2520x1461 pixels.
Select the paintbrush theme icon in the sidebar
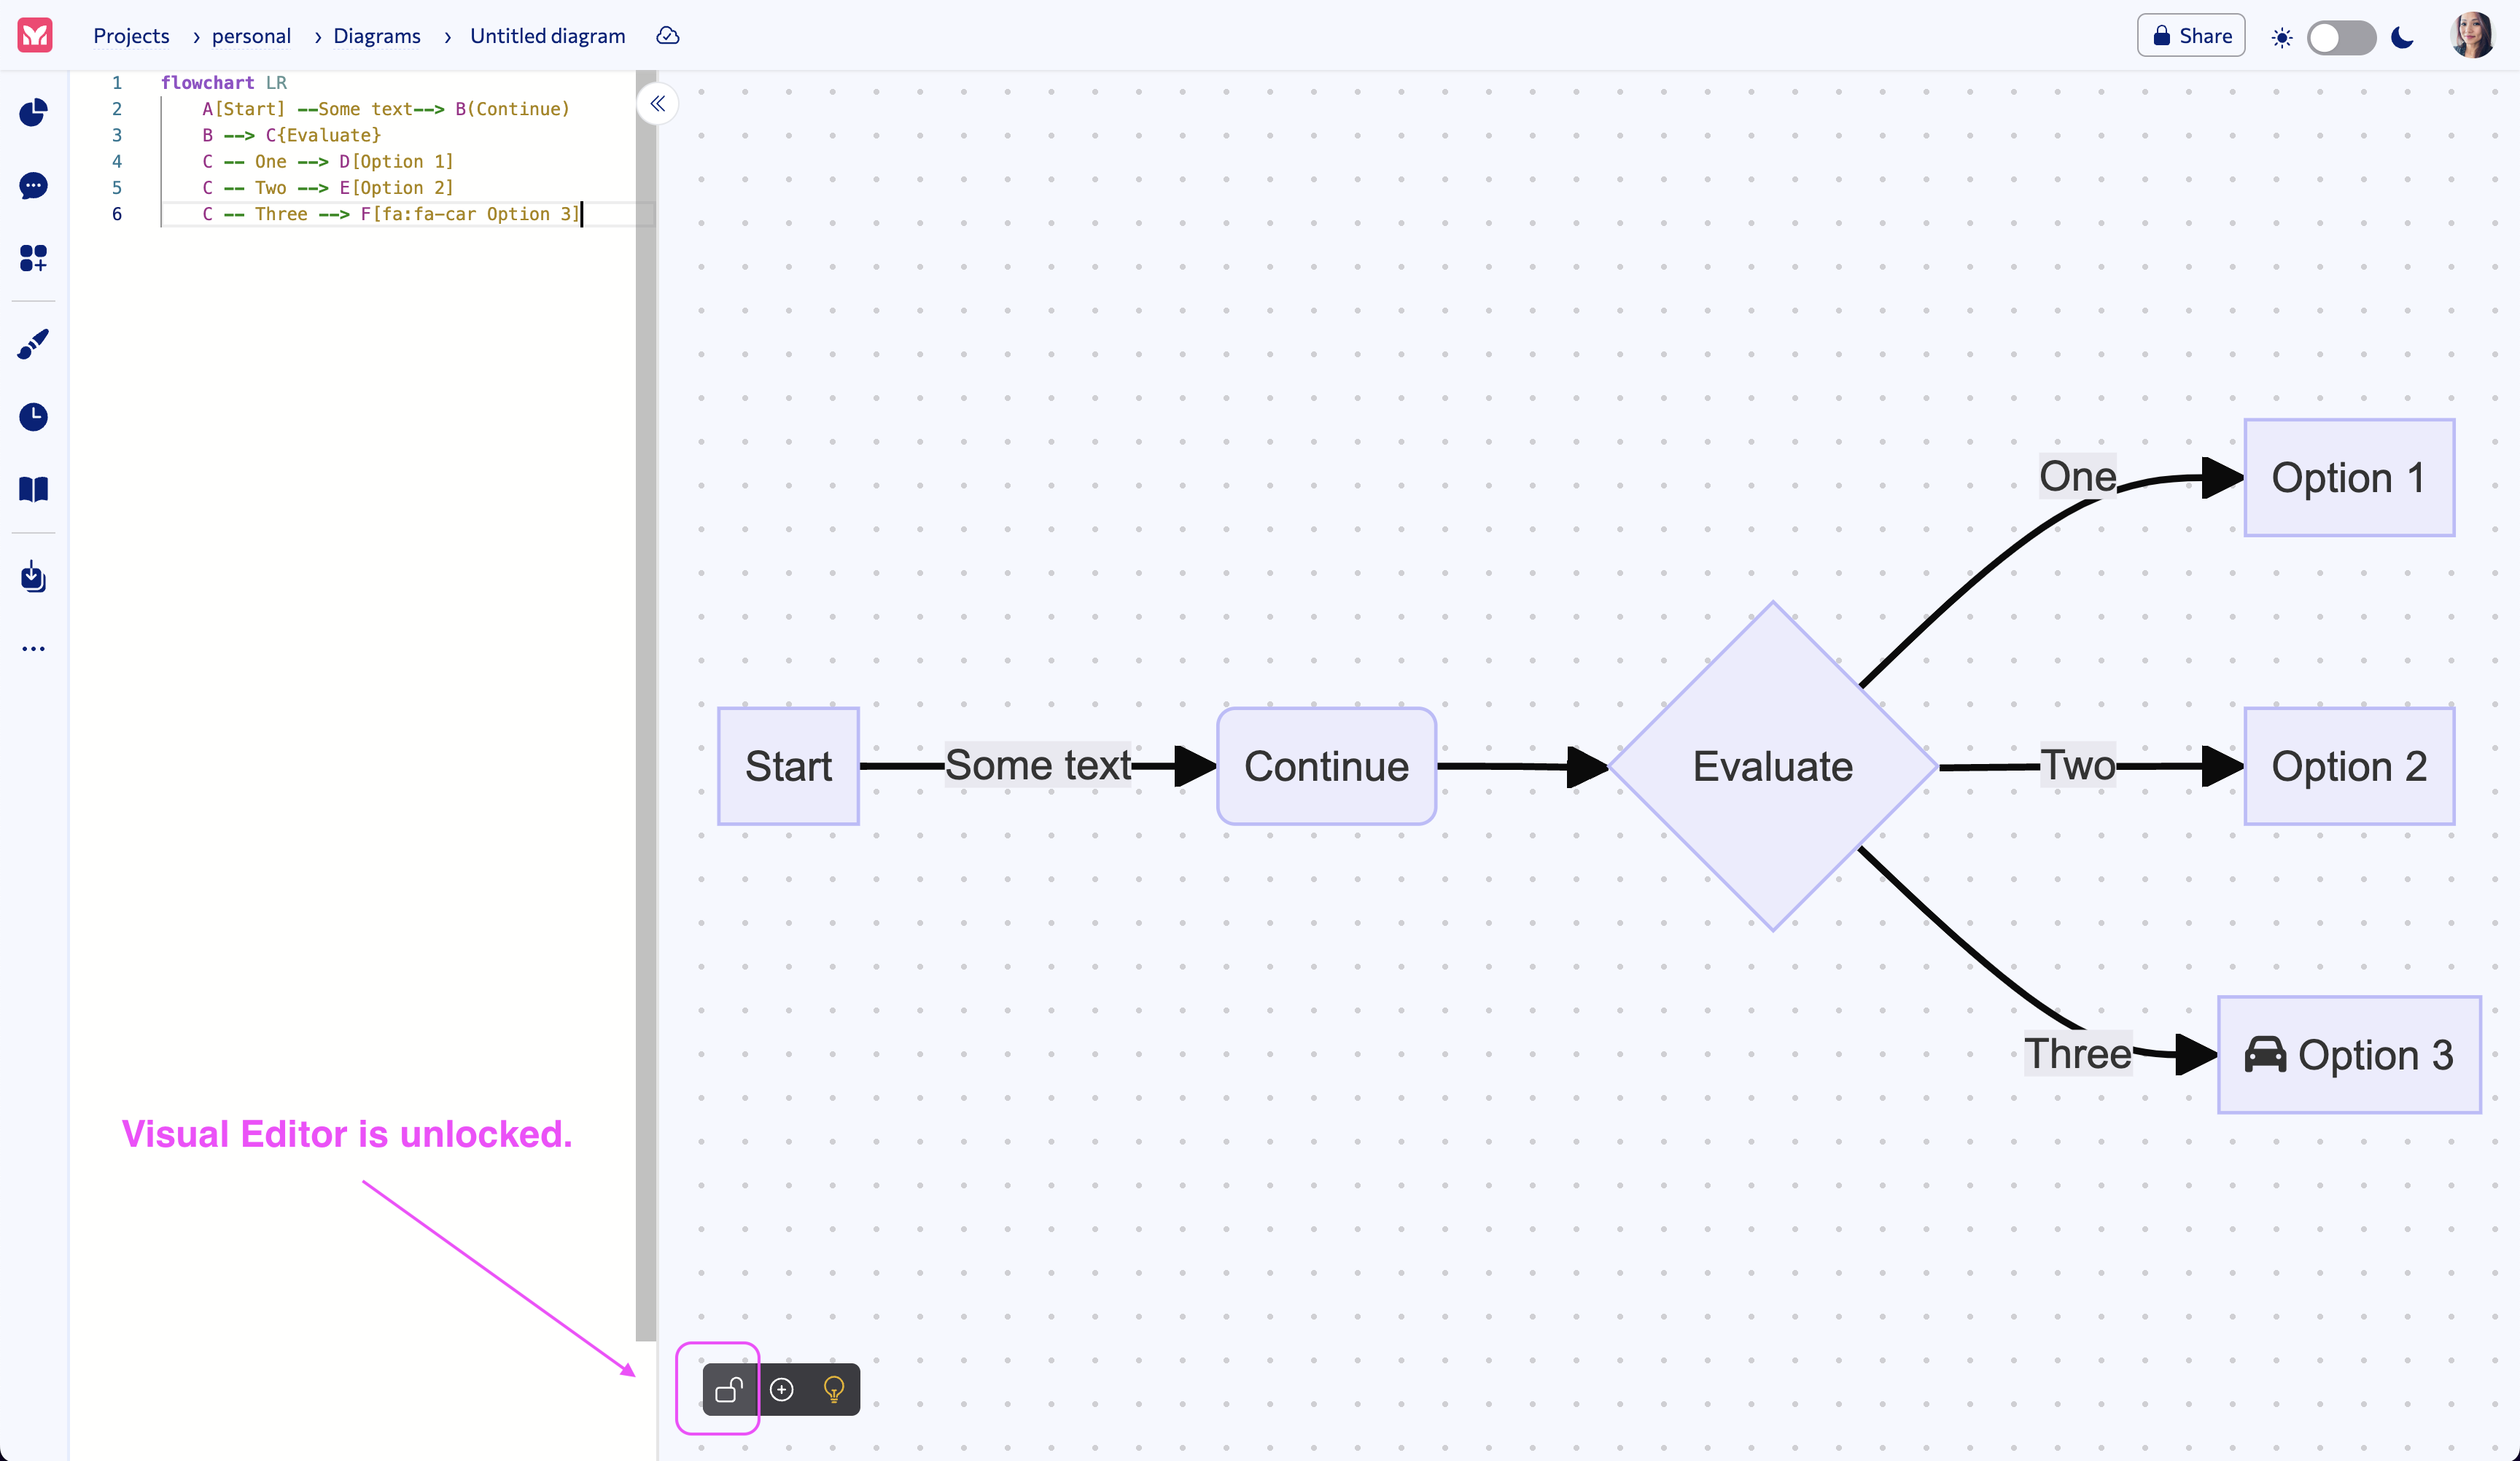click(33, 344)
